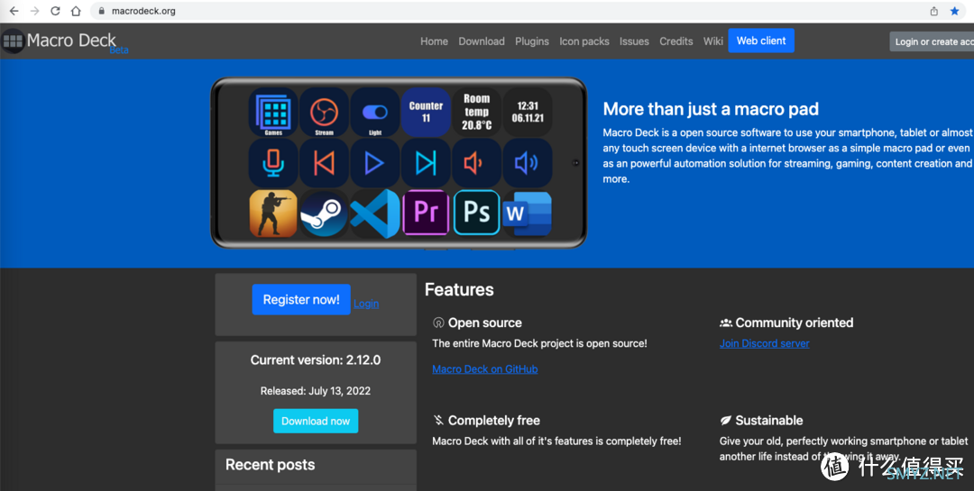The height and width of the screenshot is (491, 974).
Task: Click the Recent posts heading
Action: [271, 464]
